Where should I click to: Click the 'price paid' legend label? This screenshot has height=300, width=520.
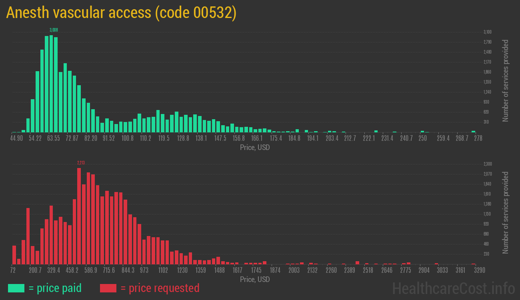[55, 288]
